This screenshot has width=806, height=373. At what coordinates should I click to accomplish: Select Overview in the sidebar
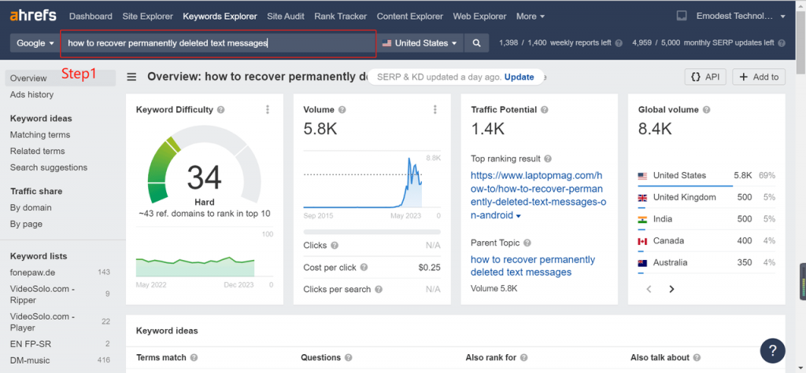point(61,78)
